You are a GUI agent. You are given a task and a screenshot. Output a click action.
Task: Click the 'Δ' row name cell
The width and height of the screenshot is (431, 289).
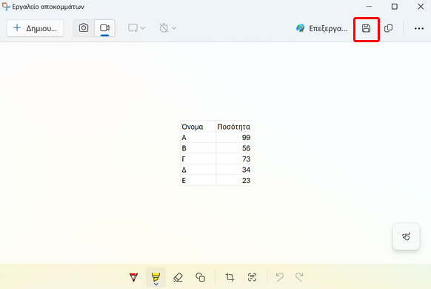(198, 170)
